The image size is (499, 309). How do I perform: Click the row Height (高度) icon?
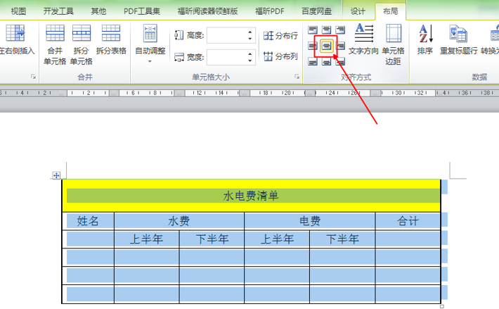point(179,35)
